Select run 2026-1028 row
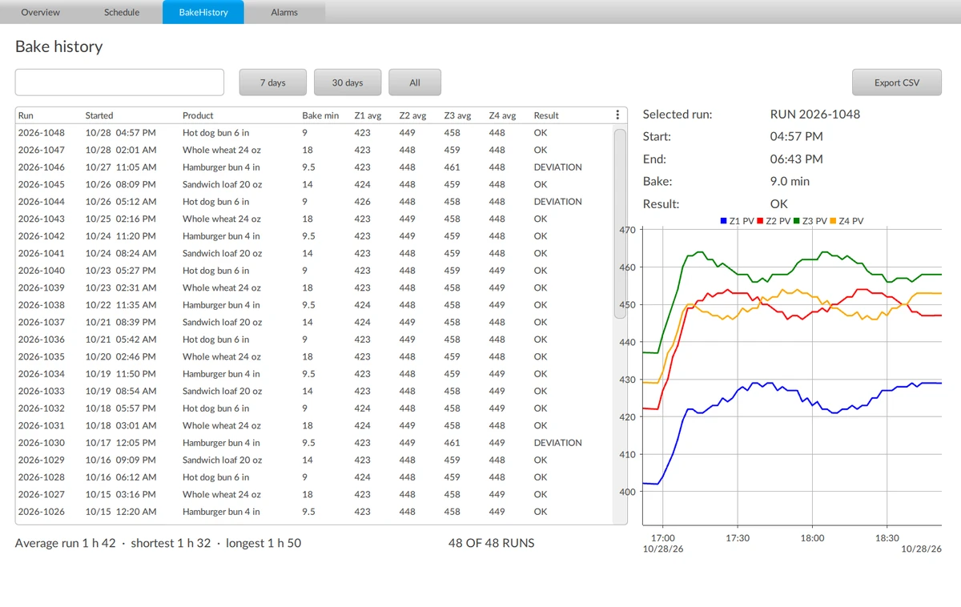961x607 pixels. pos(314,477)
